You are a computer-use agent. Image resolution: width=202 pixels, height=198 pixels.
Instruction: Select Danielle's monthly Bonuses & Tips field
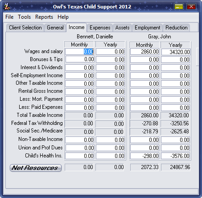coord(80,59)
